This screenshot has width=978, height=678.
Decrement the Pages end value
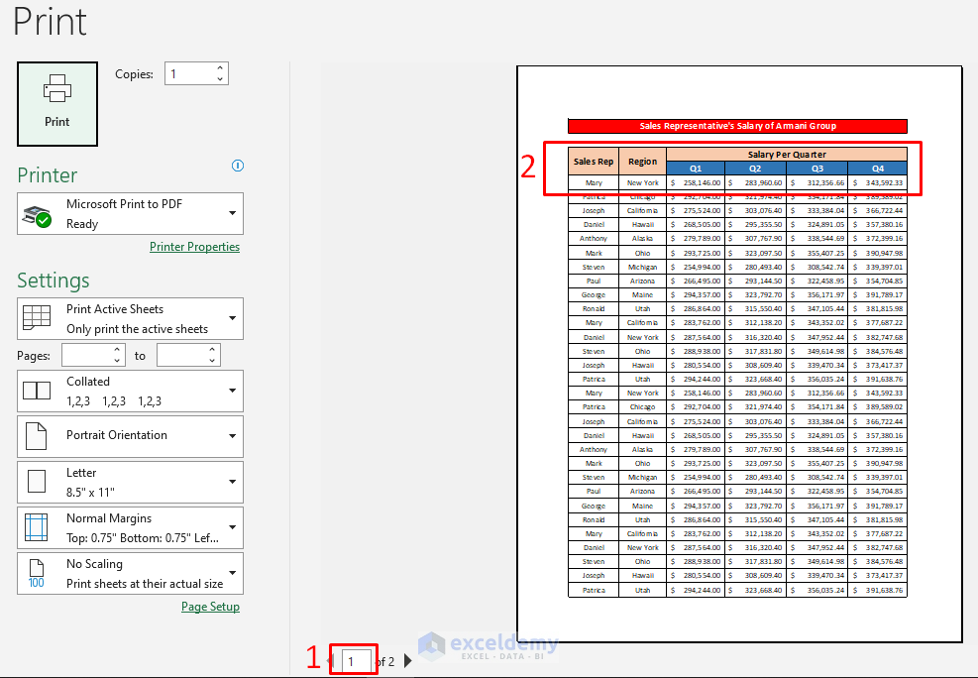[x=213, y=361]
